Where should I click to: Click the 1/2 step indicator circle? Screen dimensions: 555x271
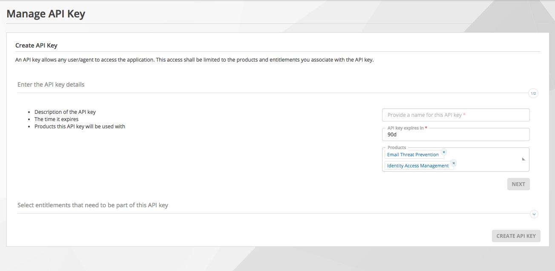[533, 93]
